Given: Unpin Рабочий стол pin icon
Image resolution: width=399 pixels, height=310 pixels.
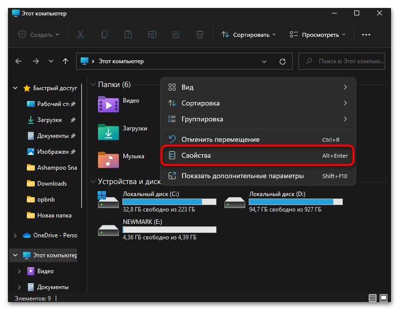Looking at the screenshot, I should click(x=73, y=104).
